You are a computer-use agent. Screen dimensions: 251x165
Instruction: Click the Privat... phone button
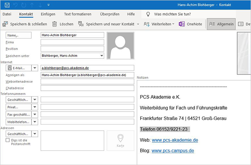[19, 107]
